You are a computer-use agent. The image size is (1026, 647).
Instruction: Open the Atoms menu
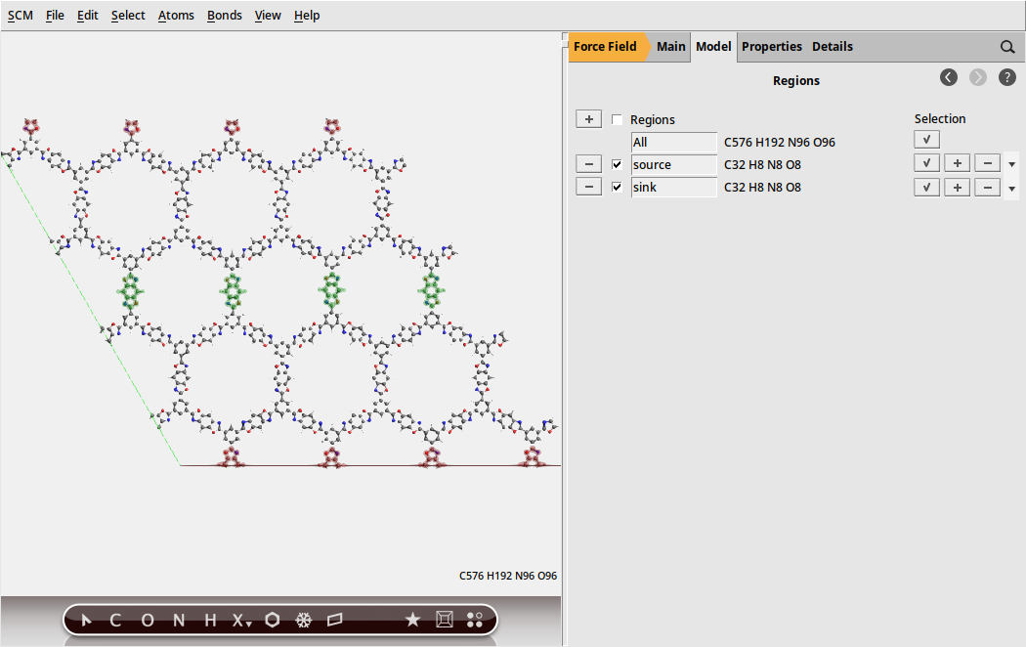[176, 16]
